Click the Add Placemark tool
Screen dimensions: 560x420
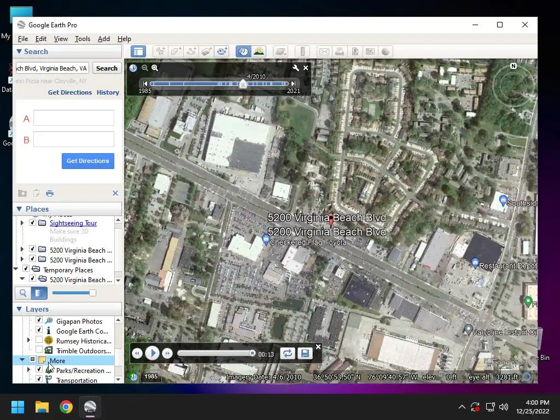point(160,51)
